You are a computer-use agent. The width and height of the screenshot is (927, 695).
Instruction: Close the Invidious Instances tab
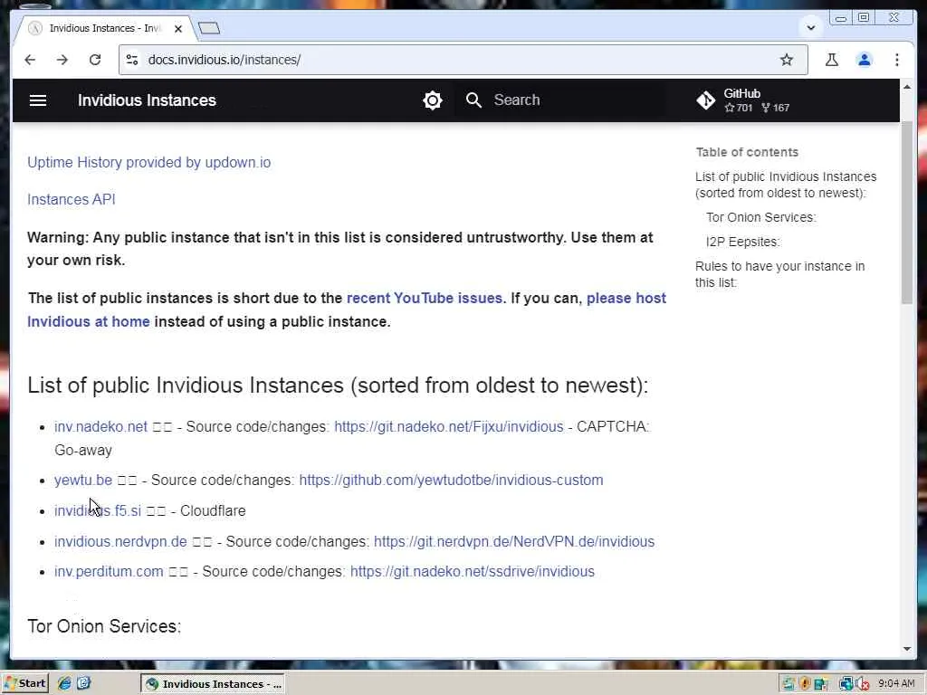pyautogui.click(x=178, y=28)
